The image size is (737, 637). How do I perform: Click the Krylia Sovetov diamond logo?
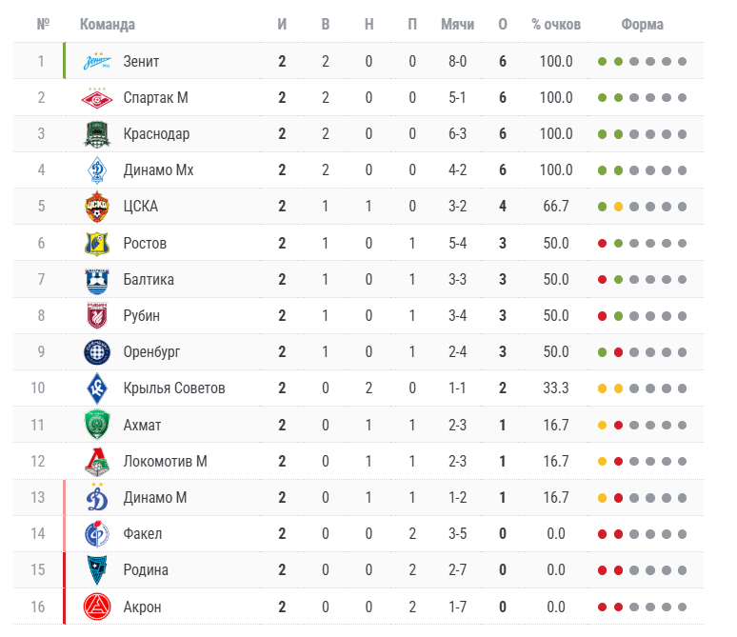coord(97,388)
